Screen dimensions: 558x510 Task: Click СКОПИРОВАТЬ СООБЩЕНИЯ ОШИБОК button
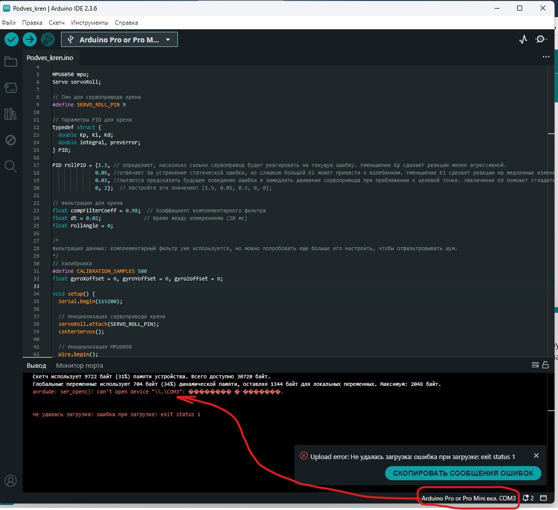click(x=463, y=473)
